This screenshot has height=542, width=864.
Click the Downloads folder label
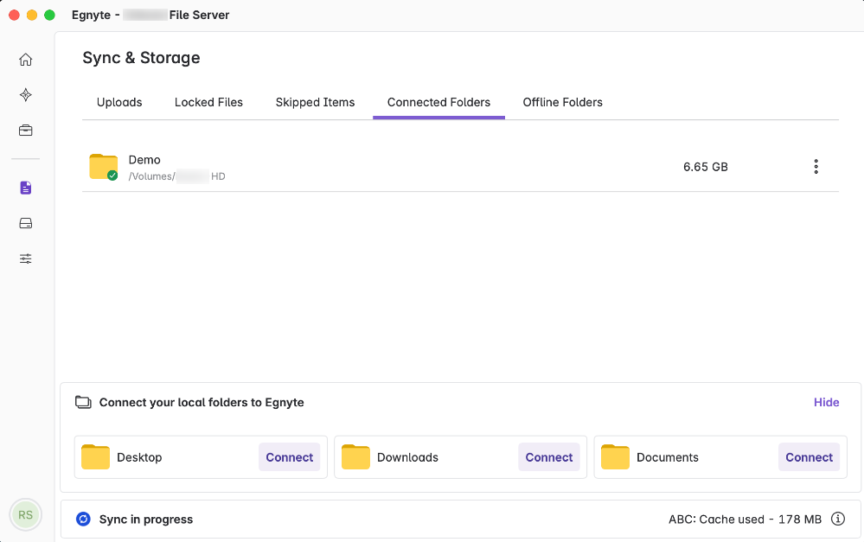407,457
